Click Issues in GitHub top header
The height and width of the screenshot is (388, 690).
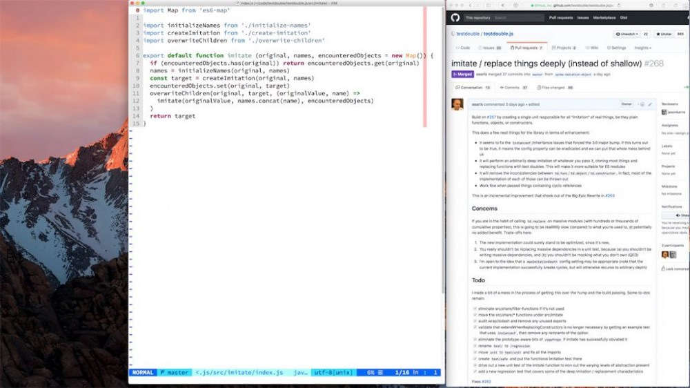pos(583,18)
